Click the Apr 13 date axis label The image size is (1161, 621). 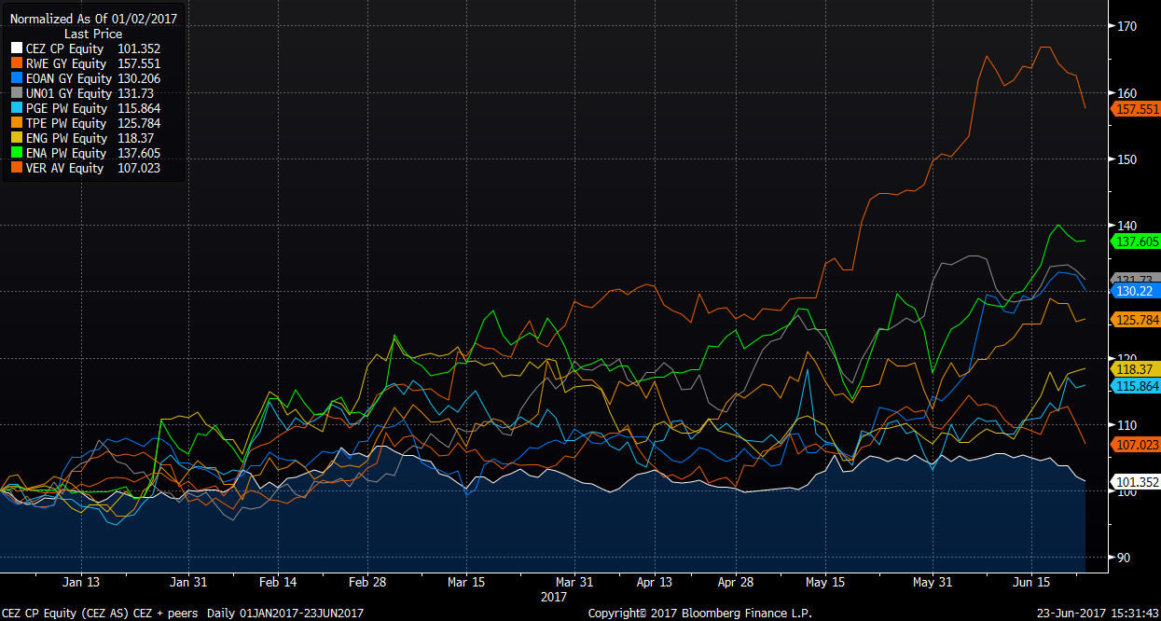point(656,582)
